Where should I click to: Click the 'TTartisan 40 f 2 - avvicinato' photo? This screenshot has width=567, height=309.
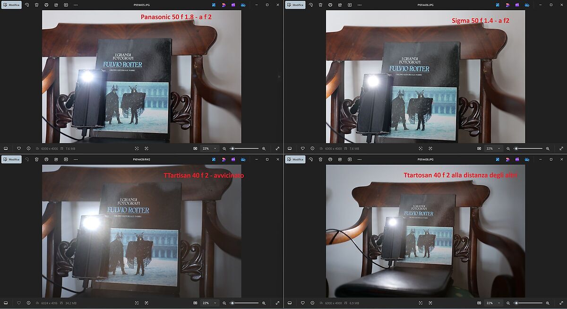(x=142, y=231)
